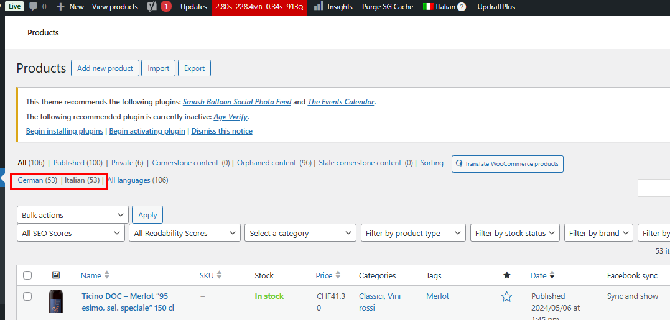Click Dismiss this notice link
This screenshot has height=320, width=670.
(x=221, y=131)
